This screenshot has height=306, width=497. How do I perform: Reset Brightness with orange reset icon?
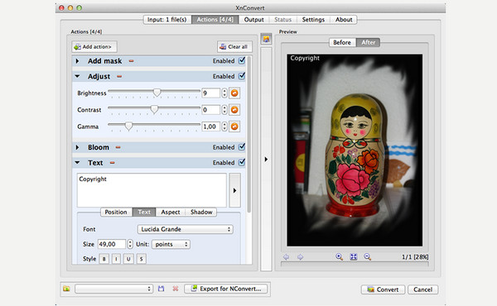click(234, 93)
